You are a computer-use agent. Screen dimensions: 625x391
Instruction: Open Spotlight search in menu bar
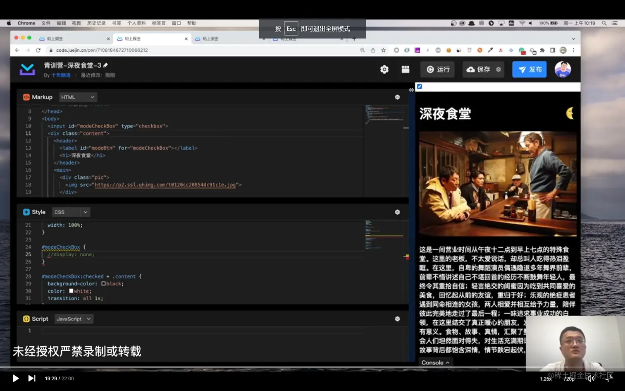[x=604, y=23]
